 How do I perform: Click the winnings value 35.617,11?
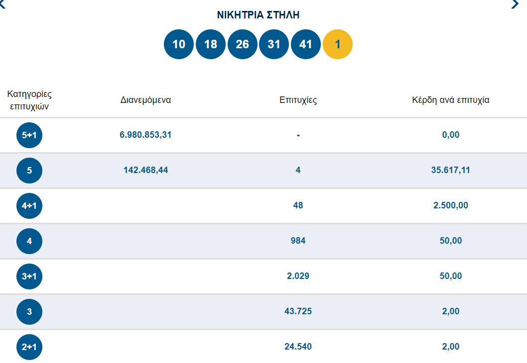pyautogui.click(x=451, y=170)
